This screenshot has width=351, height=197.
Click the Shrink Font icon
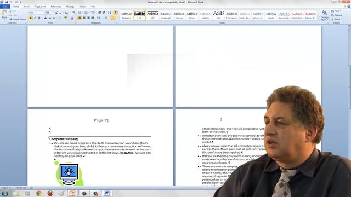[60, 13]
